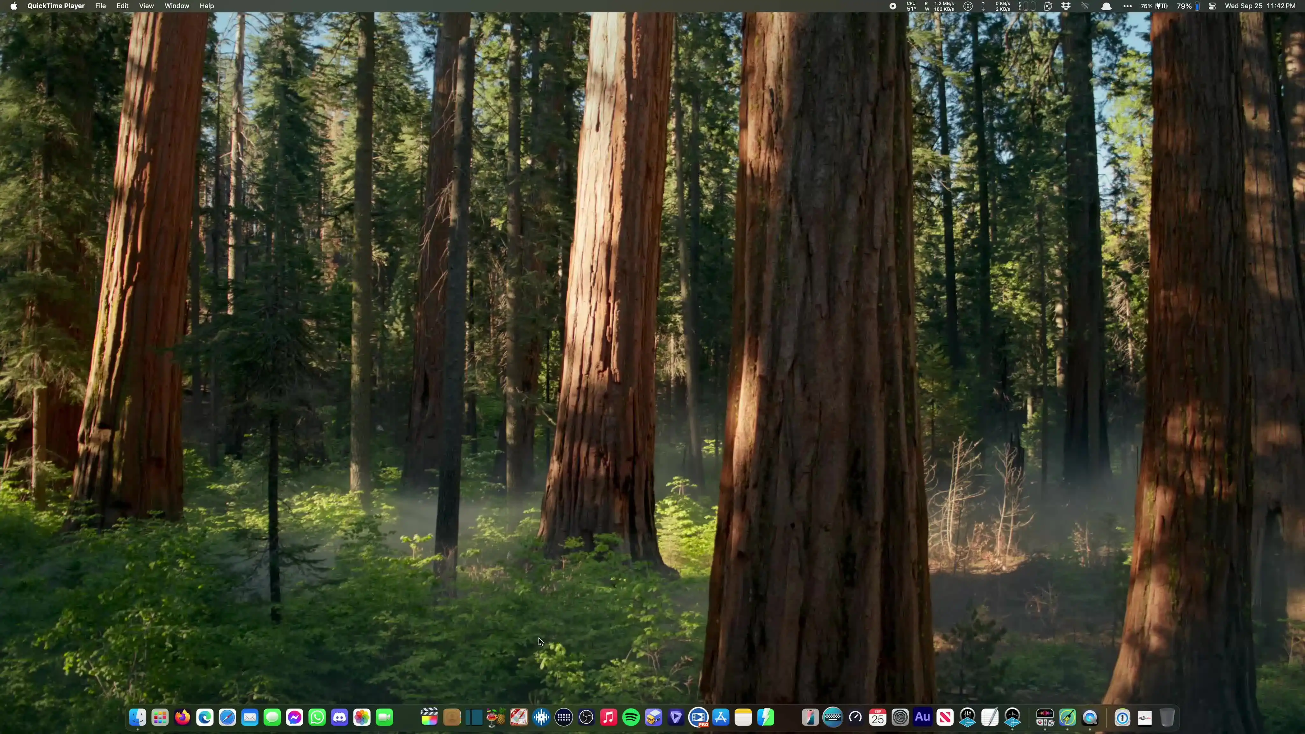The image size is (1305, 734).
Task: Open Dropbox menu bar icon
Action: click(1066, 6)
